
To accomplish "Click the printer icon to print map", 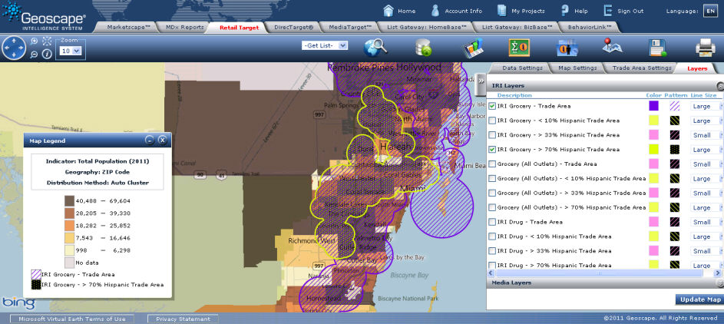I will (x=705, y=48).
